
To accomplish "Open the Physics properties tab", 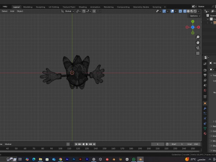I will click(x=205, y=118).
